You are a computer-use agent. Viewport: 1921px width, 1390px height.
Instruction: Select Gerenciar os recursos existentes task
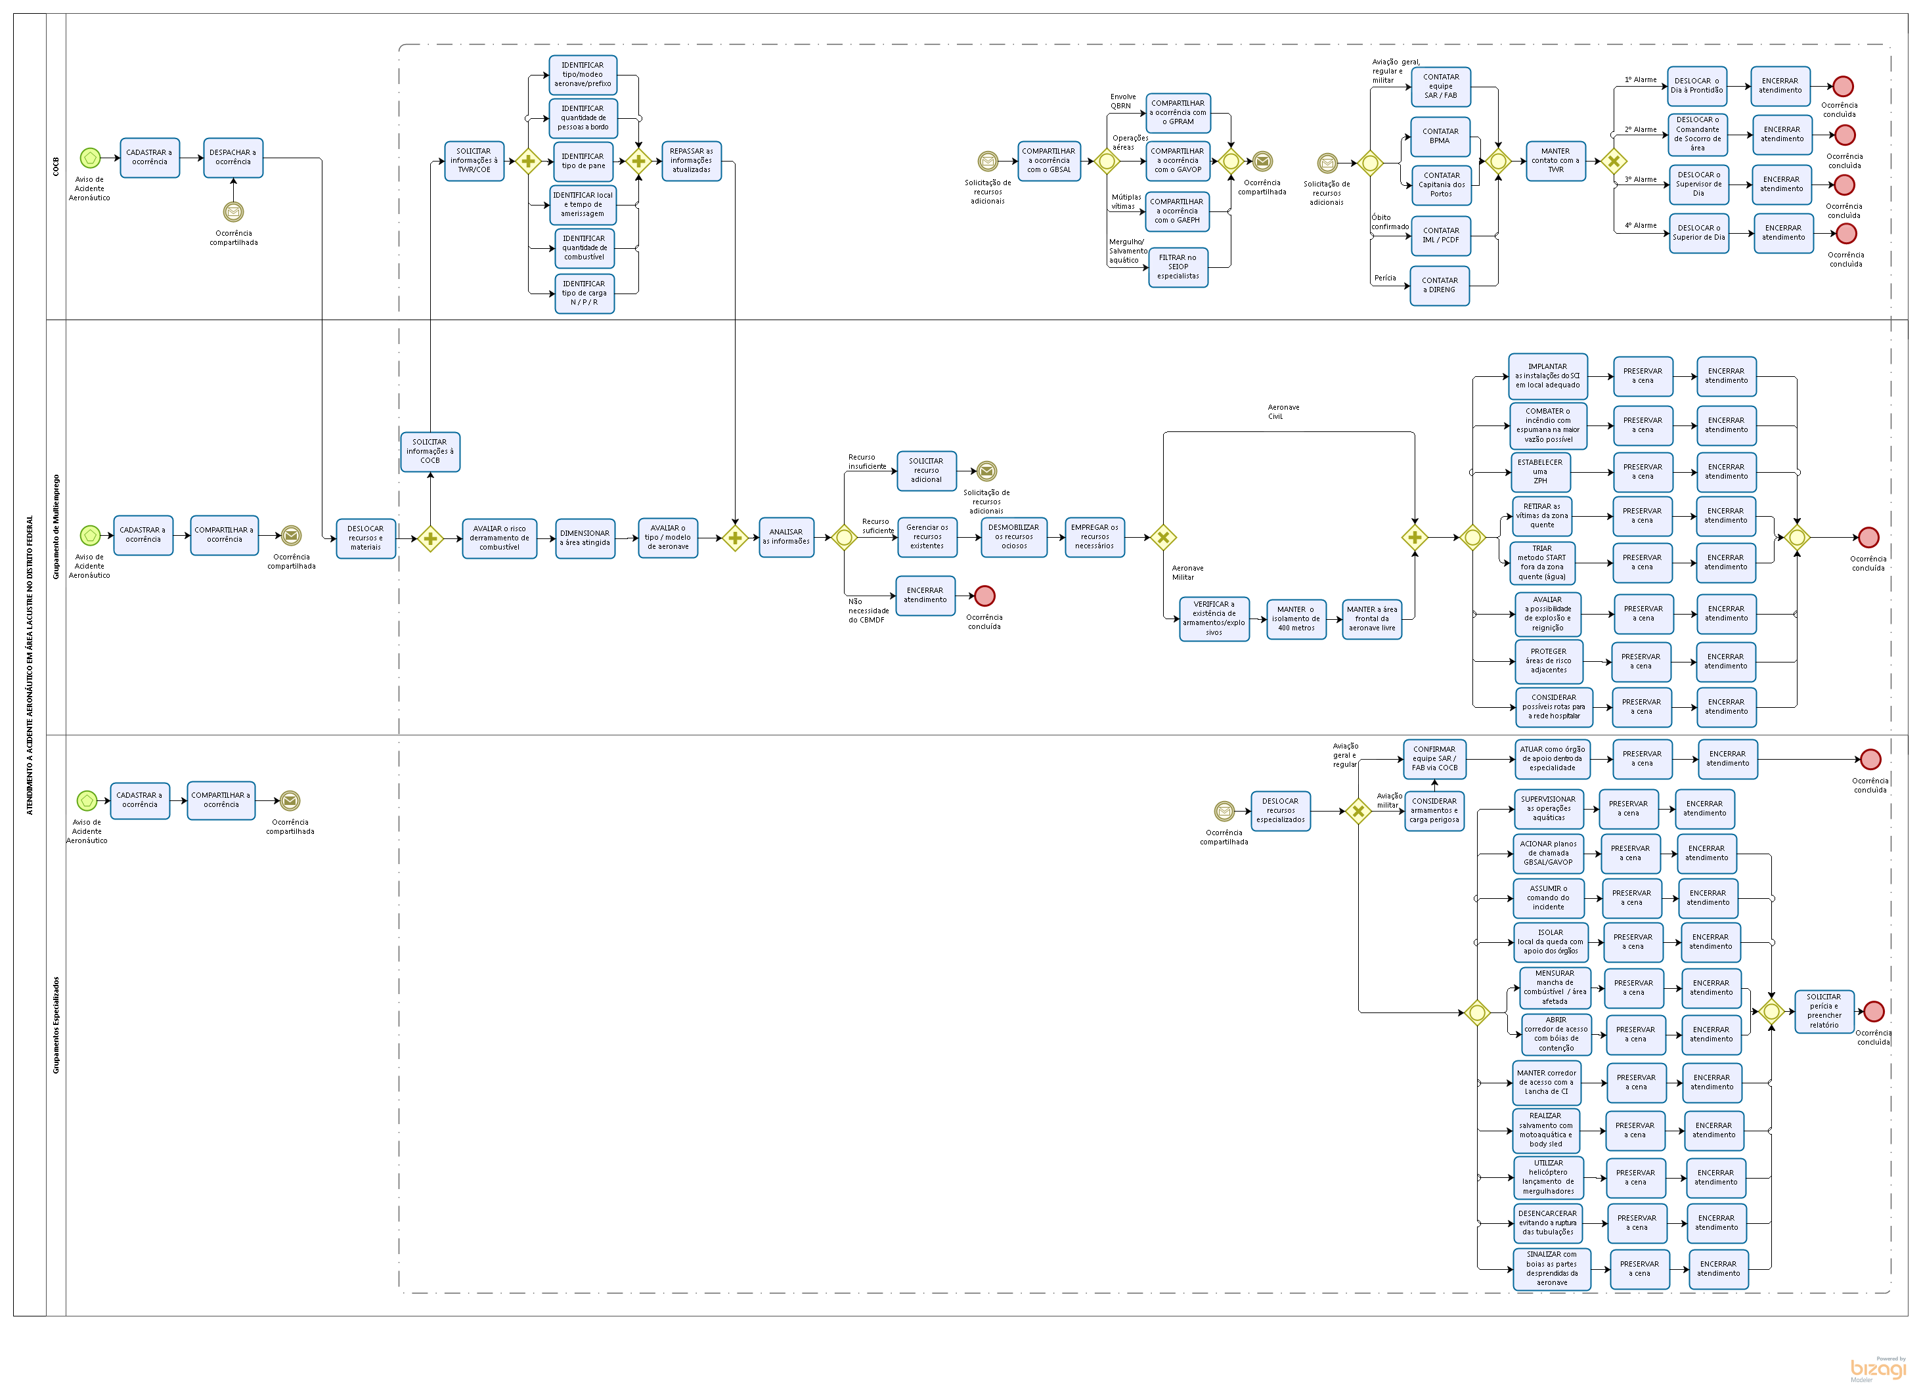tap(927, 537)
